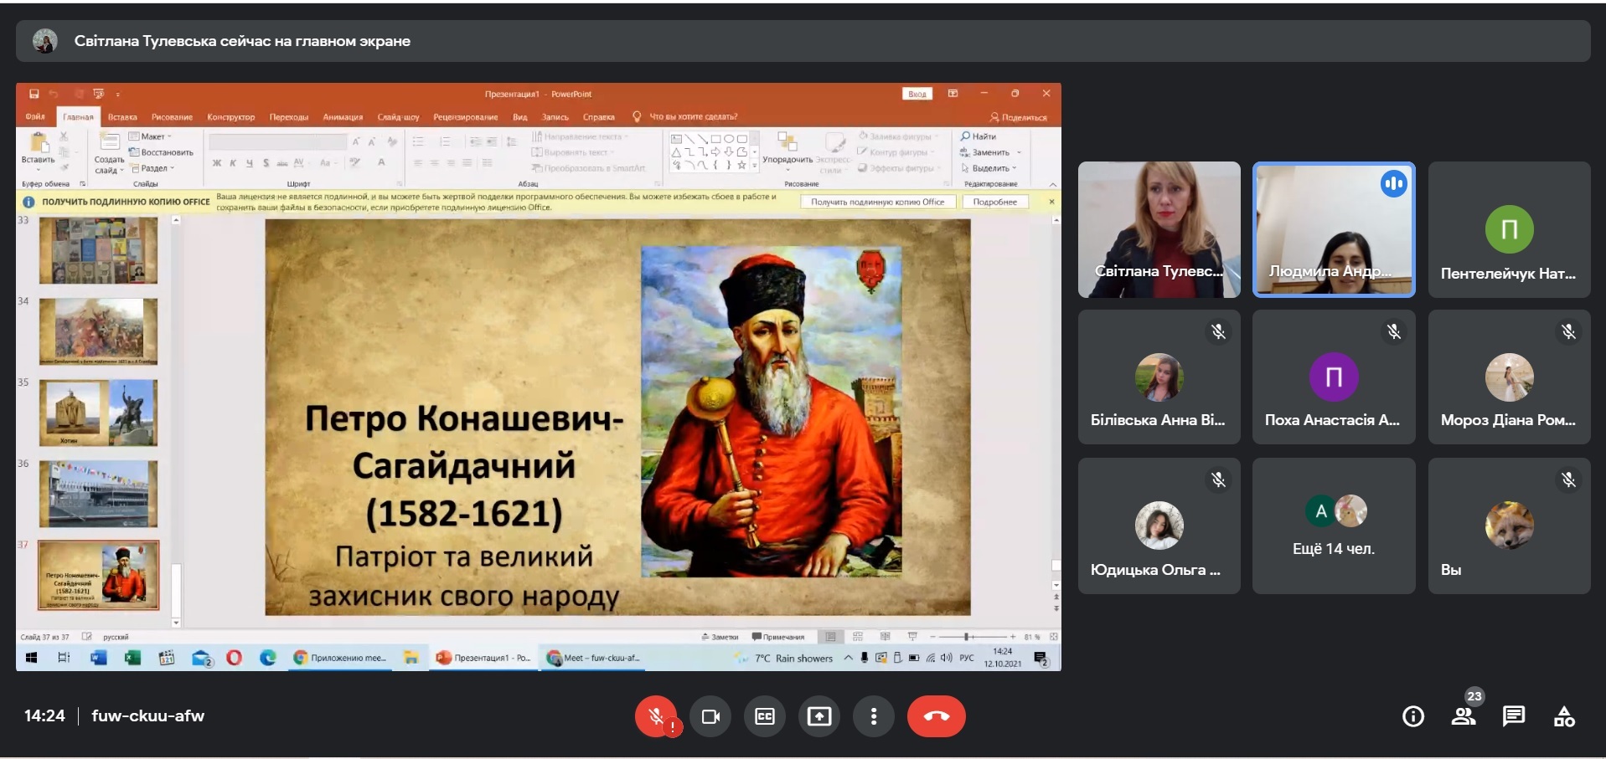Switch to slide sorter view in PowerPoint status bar

point(858,637)
